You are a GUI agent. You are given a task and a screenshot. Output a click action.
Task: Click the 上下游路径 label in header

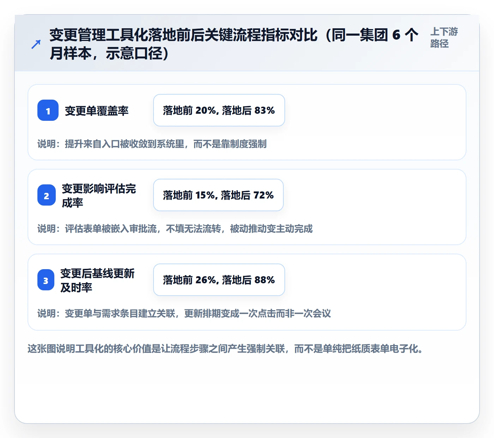pos(444,37)
